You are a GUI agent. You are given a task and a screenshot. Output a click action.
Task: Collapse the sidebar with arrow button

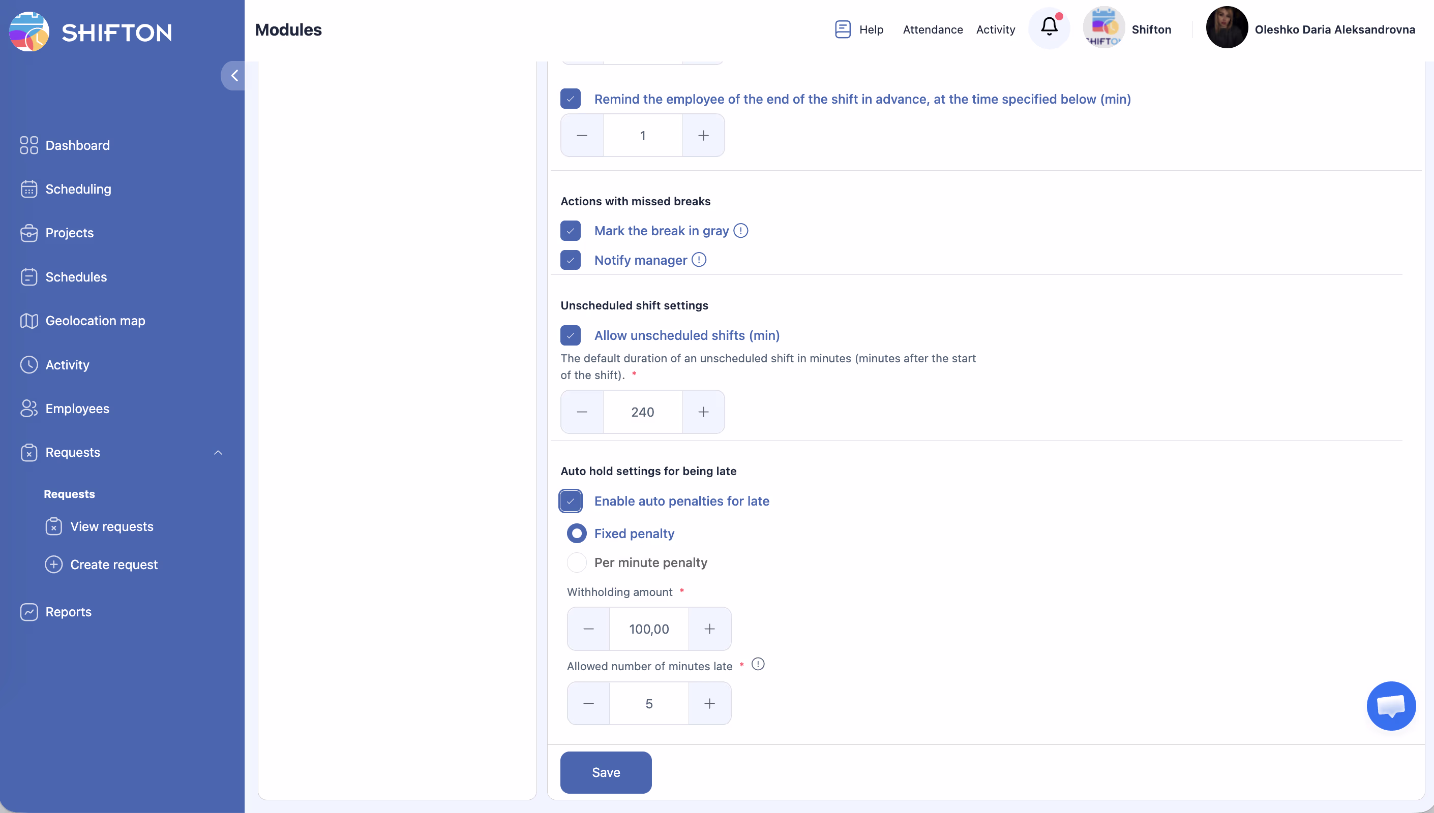click(234, 75)
